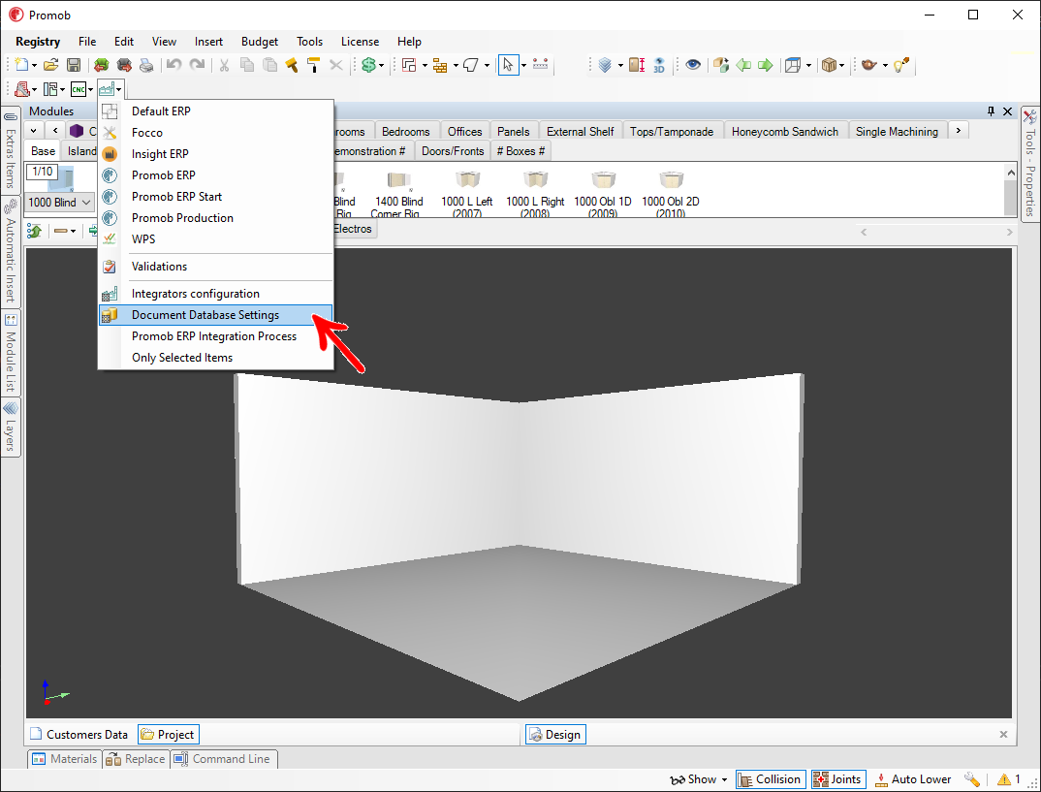The height and width of the screenshot is (792, 1041).
Task: Undo the last action
Action: click(173, 64)
